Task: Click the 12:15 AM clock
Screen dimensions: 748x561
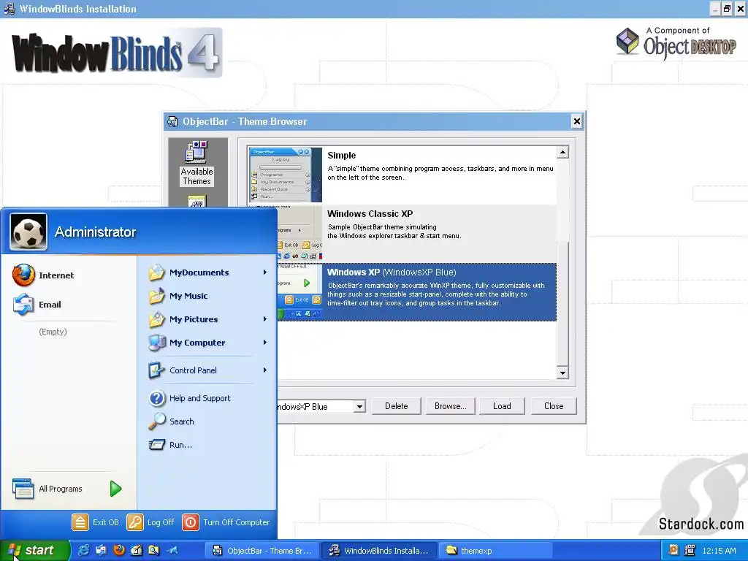Action: 720,551
